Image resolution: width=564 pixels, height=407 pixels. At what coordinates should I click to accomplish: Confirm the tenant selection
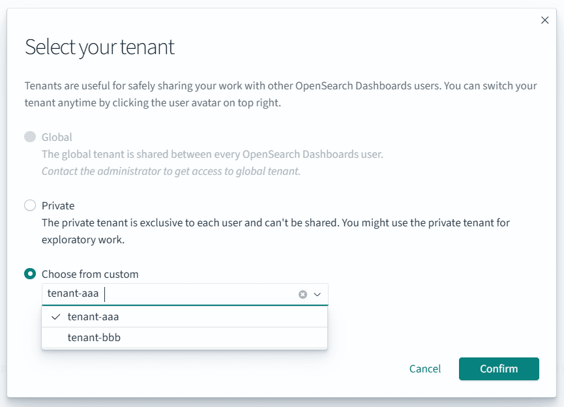tap(499, 369)
